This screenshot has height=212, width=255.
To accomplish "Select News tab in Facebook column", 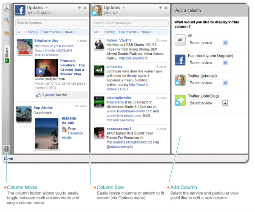I will [70, 32].
